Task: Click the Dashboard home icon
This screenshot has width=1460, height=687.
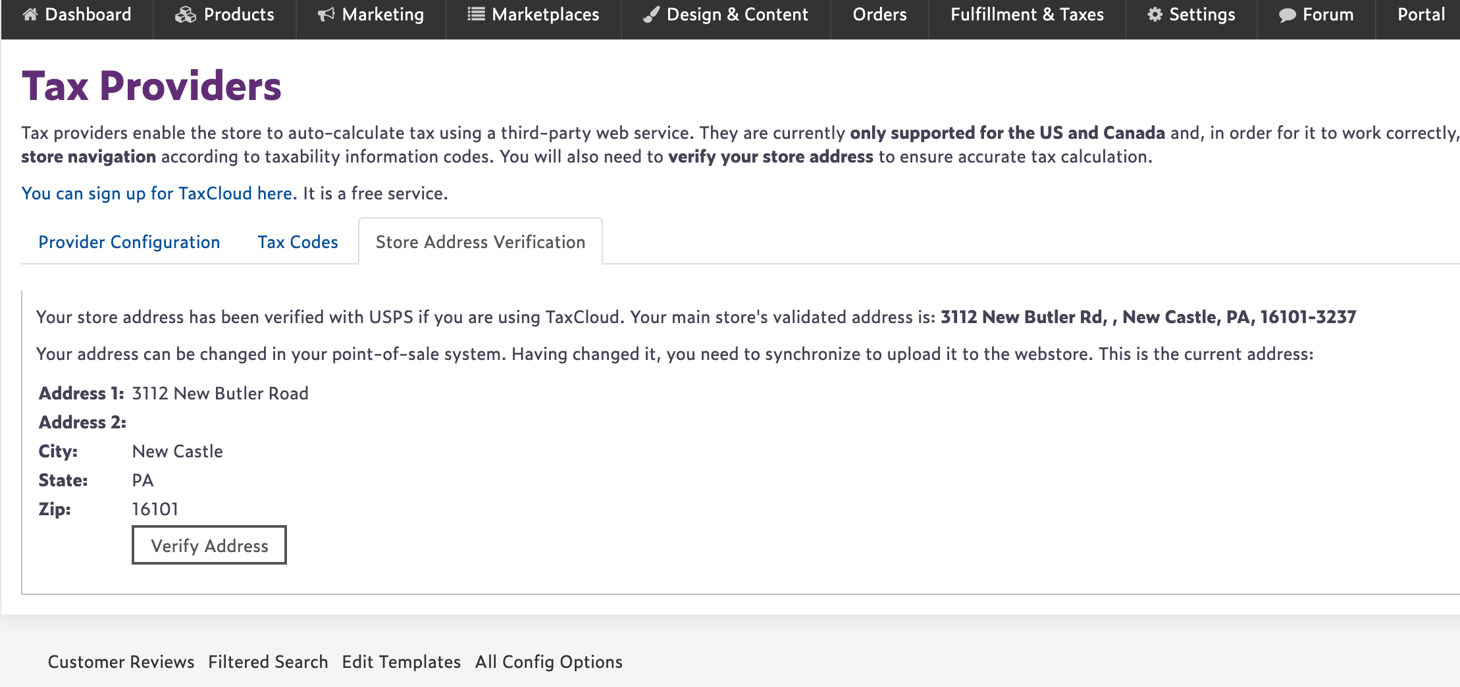Action: (30, 14)
